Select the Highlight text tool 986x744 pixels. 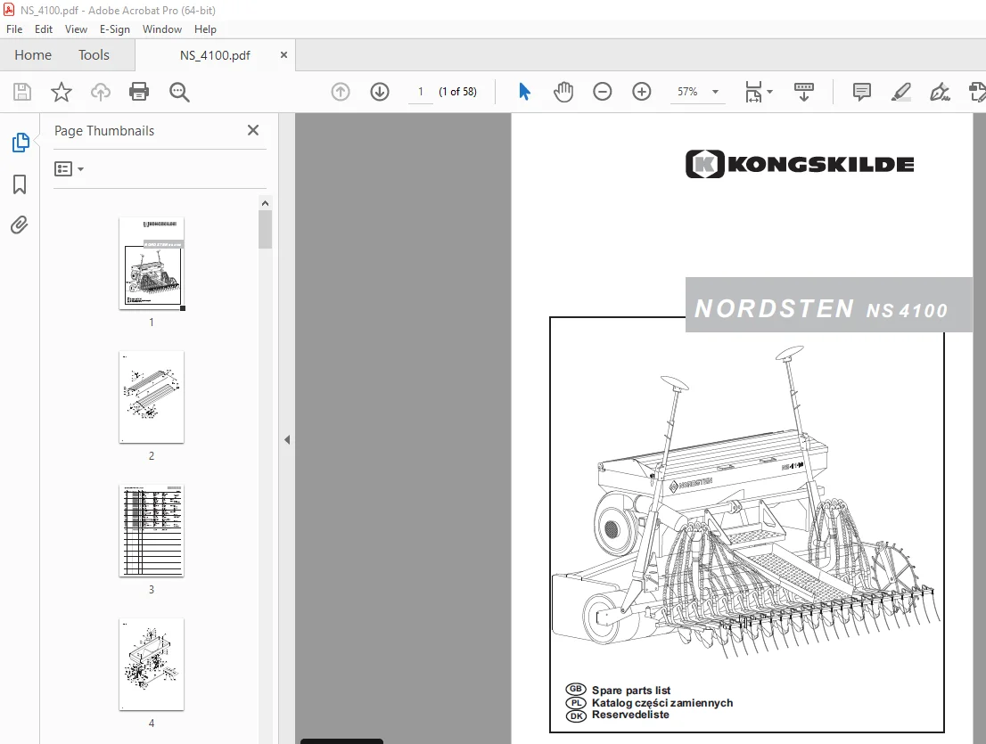point(901,92)
